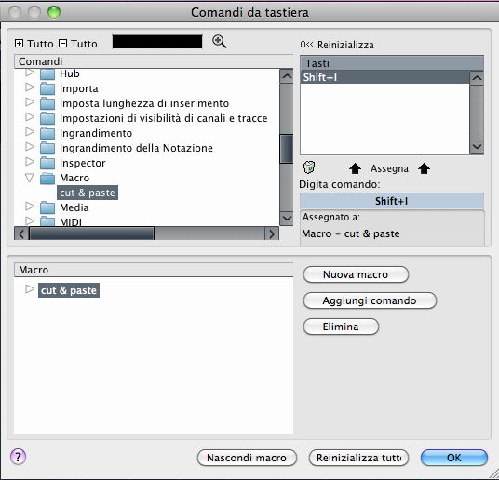Click the Aggiungi comando button
The image size is (499, 480).
[x=370, y=300]
